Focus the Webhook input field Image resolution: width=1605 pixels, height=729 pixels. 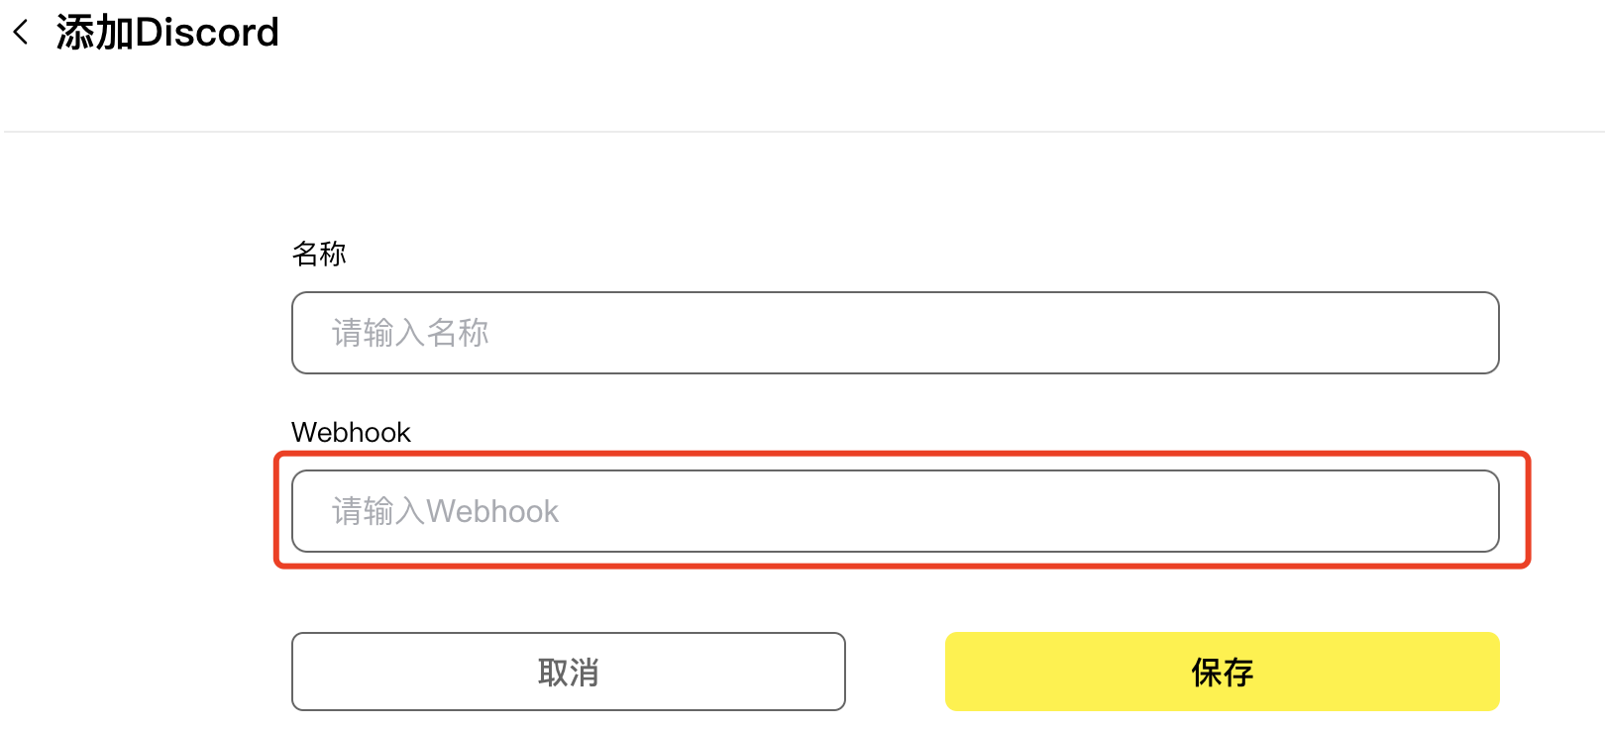[x=895, y=511]
